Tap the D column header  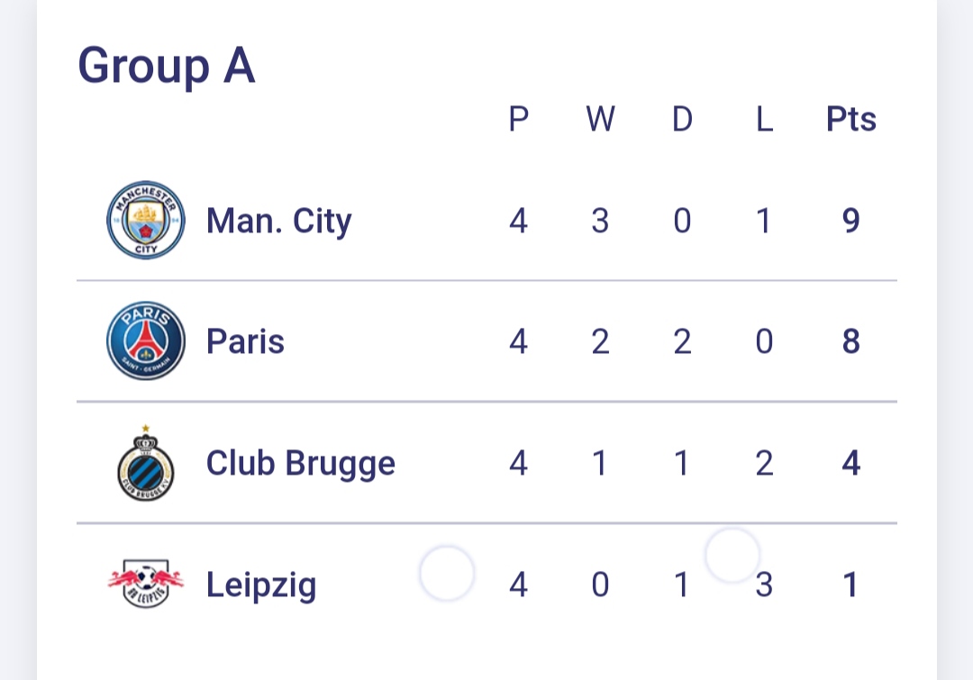pyautogui.click(x=682, y=119)
